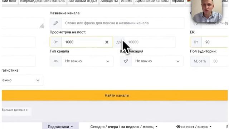Open the Тип канала dropdown
Screen dimensions: 229x129
tap(87, 61)
